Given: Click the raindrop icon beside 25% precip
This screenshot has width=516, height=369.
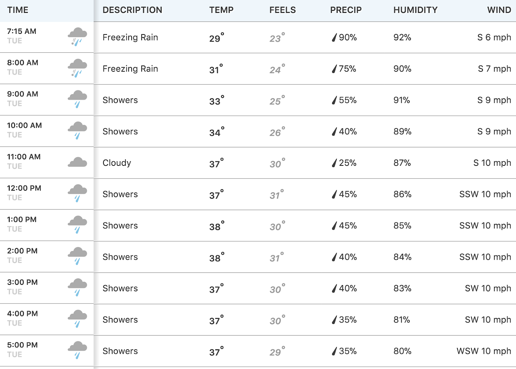Looking at the screenshot, I should click(334, 163).
